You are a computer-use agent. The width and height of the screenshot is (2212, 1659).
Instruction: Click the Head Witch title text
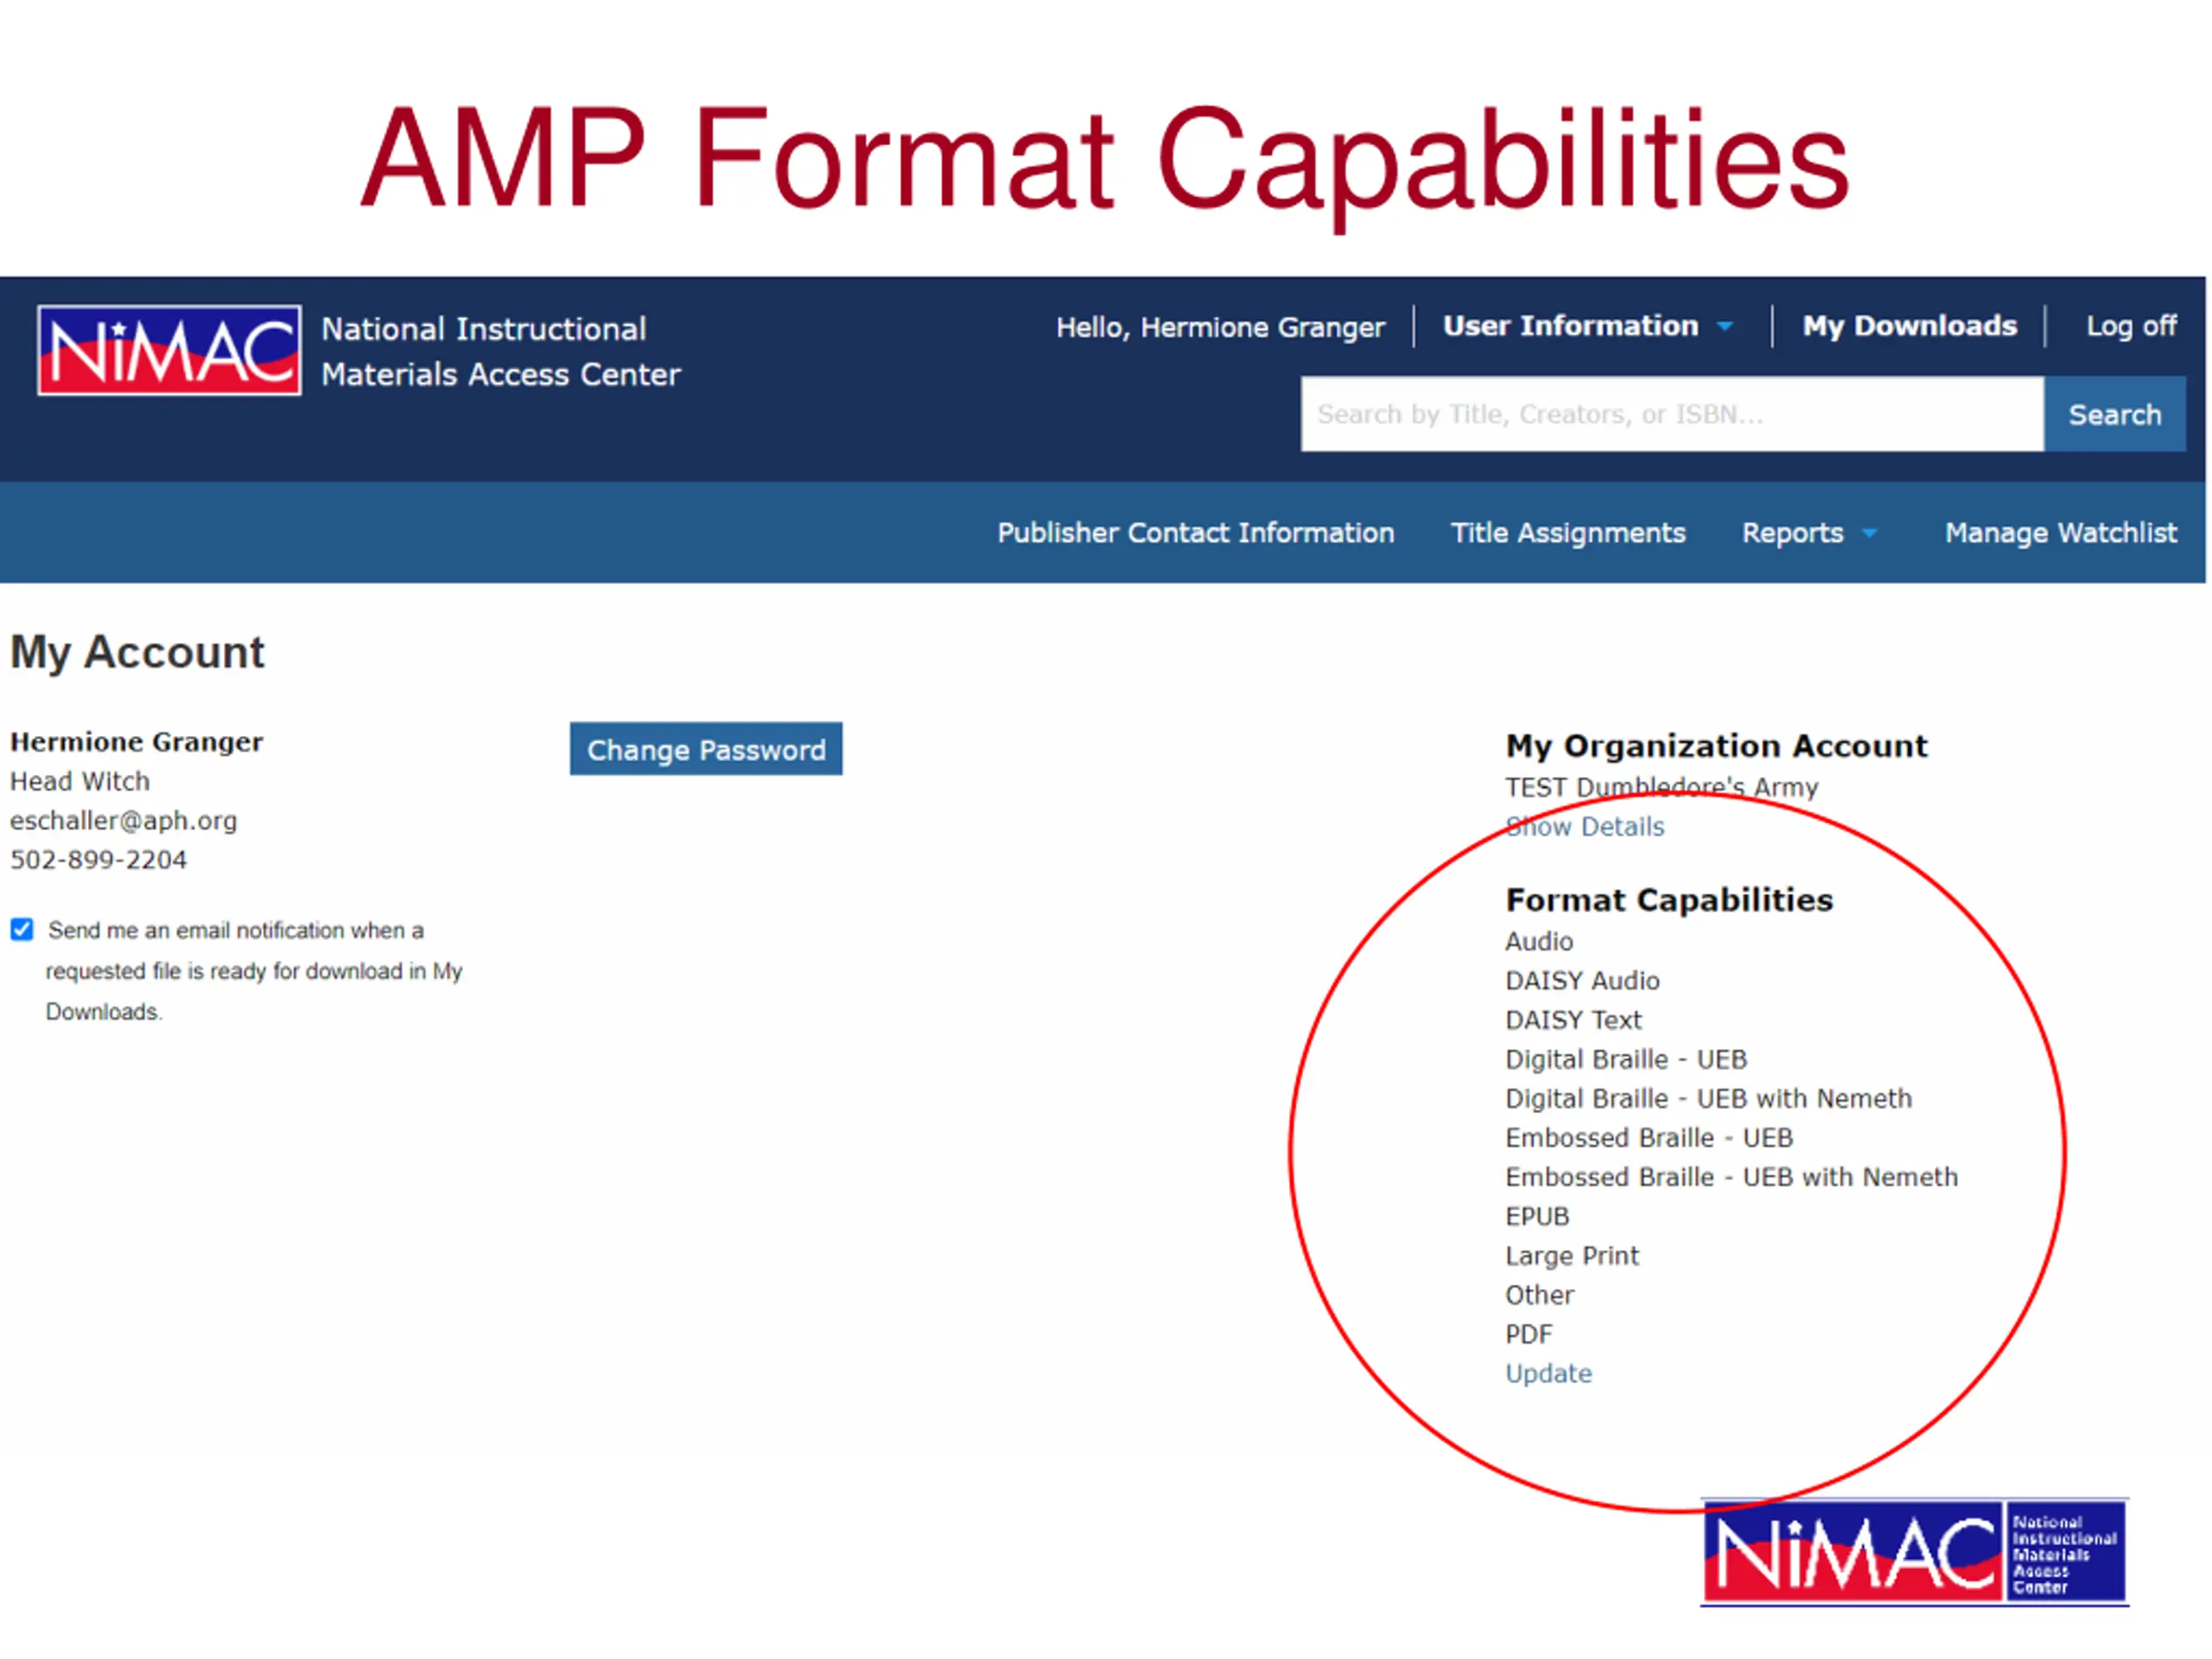click(80, 781)
